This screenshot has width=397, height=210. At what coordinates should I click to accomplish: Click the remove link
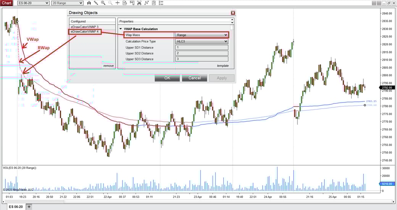pos(108,66)
